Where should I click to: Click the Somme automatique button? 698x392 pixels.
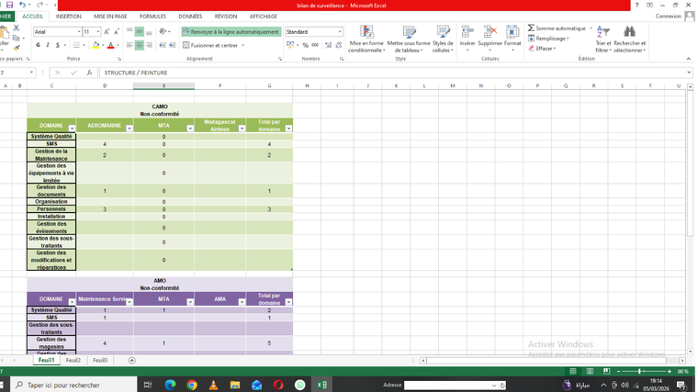coord(560,28)
